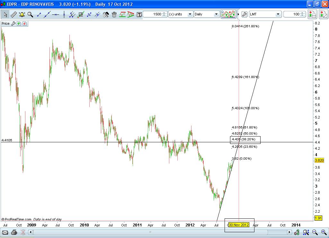Click the 1500 units input field
329x238 pixels.
pyautogui.click(x=153, y=14)
